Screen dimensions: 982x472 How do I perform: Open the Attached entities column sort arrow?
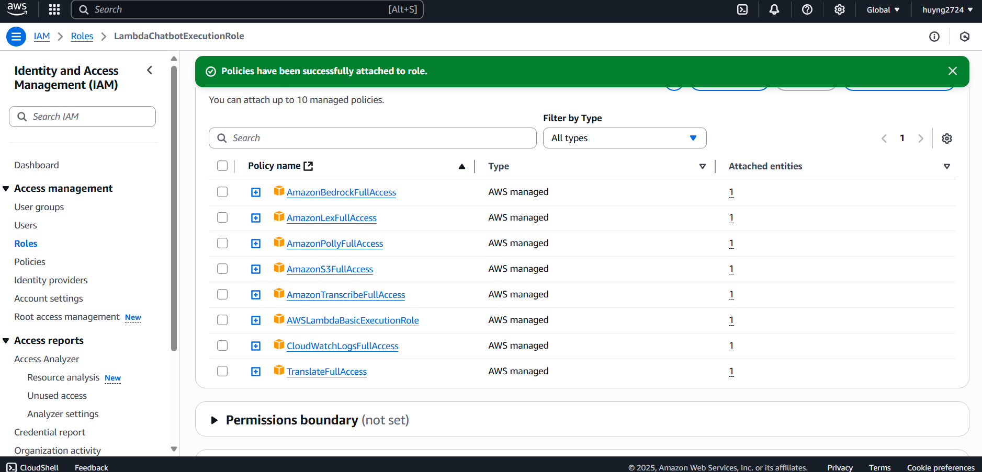[x=947, y=167]
